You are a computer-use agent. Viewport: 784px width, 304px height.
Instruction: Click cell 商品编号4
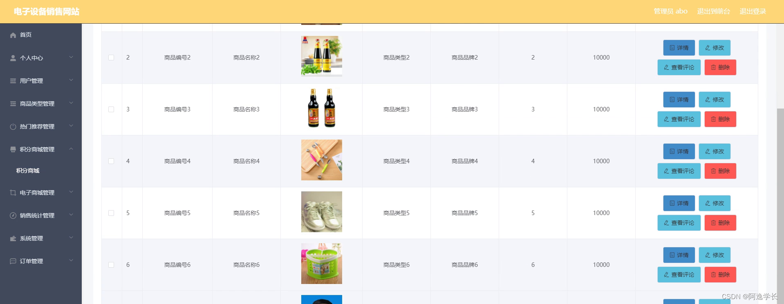pos(177,161)
